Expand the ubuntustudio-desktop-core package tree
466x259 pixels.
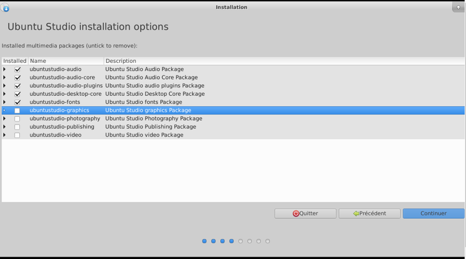coord(5,94)
